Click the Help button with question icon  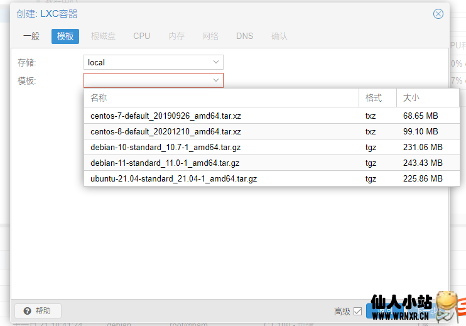point(37,310)
